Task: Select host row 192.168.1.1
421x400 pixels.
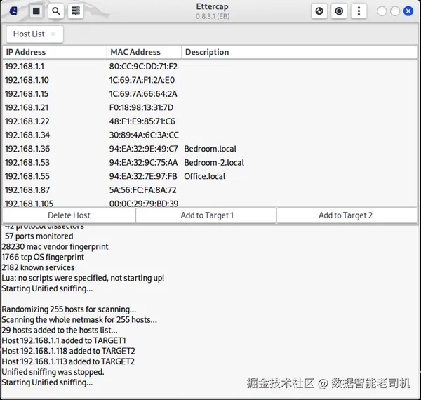Action: coord(210,66)
